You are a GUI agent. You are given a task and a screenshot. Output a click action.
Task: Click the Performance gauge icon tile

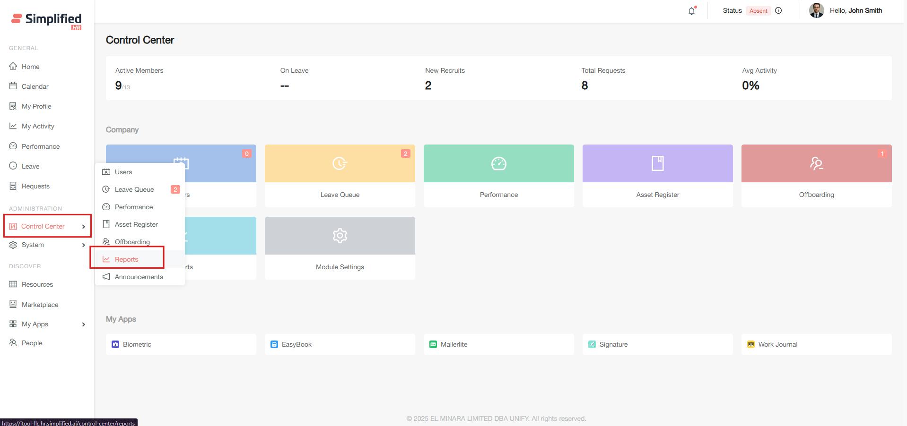(x=498, y=163)
